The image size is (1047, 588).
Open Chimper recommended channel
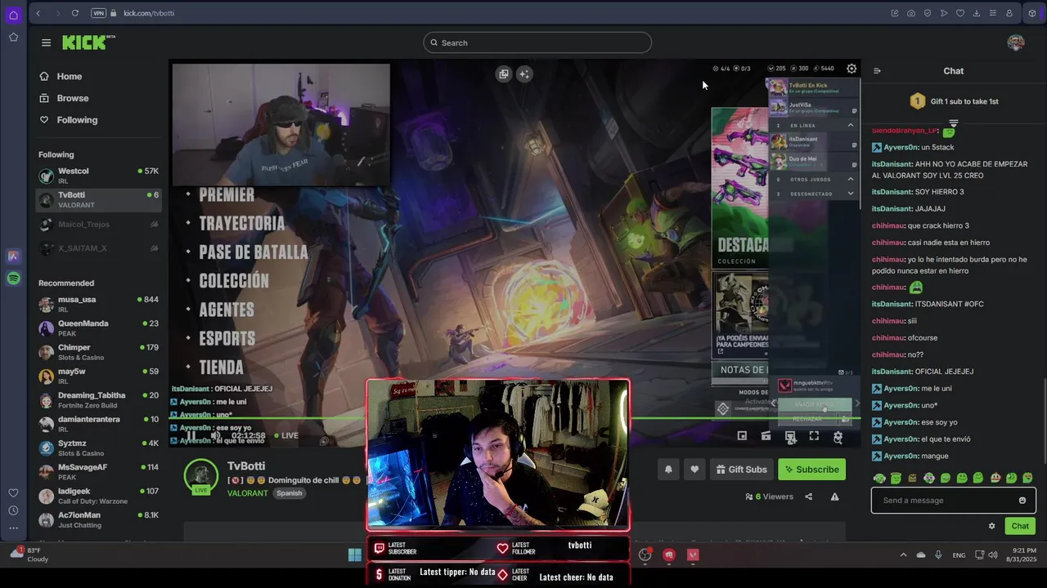(98, 352)
